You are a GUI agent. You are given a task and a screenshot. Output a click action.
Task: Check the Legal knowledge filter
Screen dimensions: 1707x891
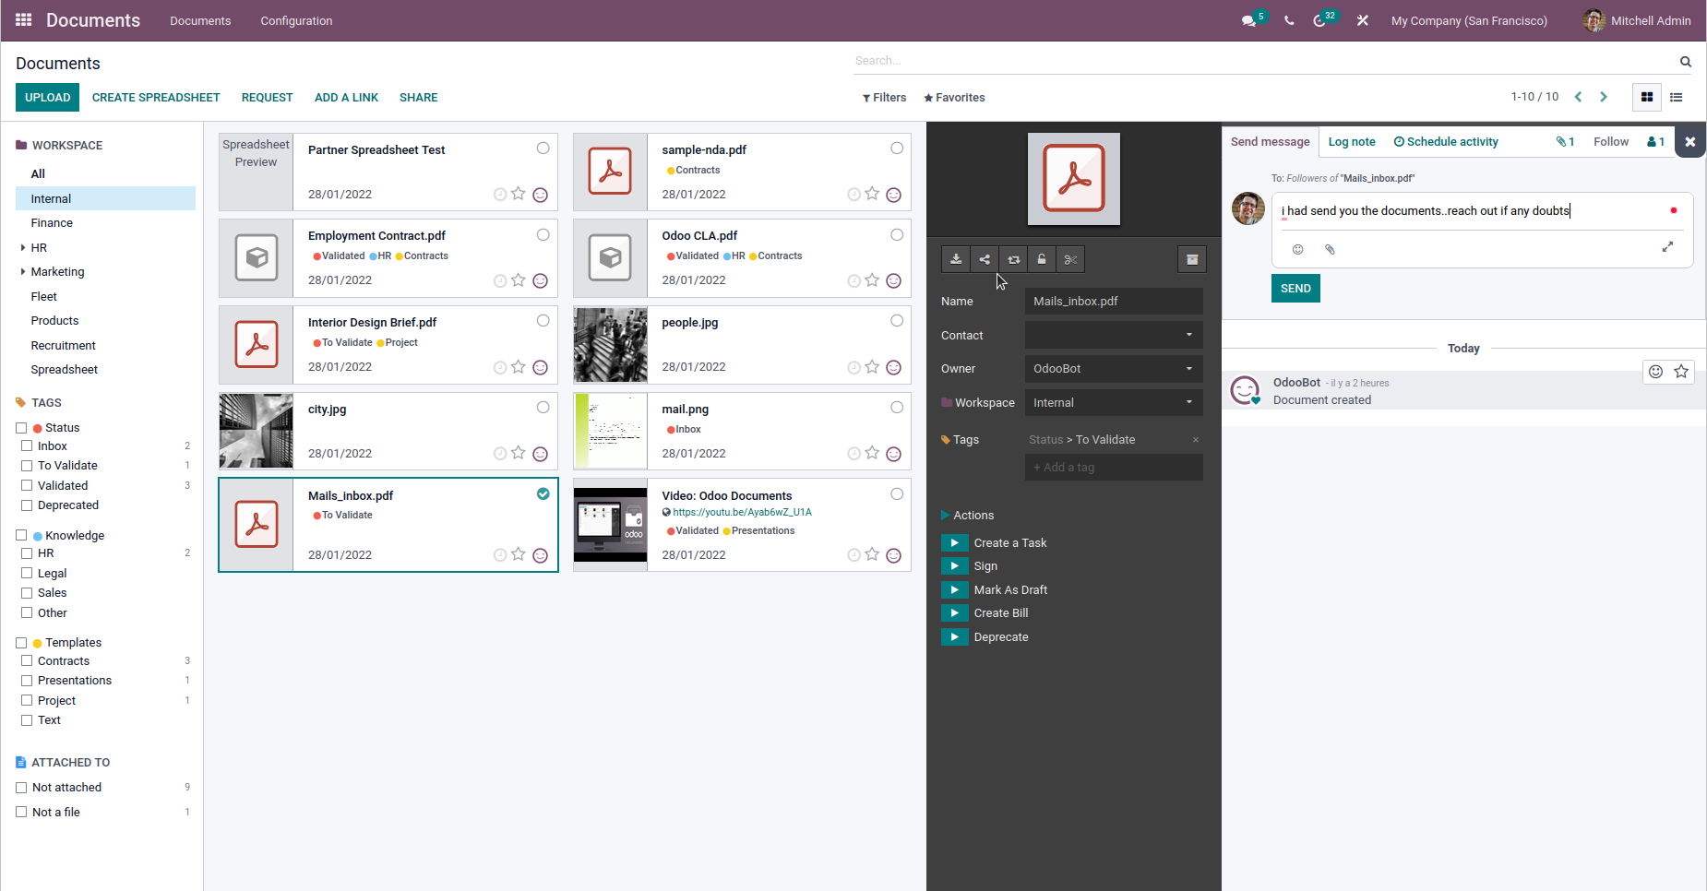pyautogui.click(x=27, y=574)
